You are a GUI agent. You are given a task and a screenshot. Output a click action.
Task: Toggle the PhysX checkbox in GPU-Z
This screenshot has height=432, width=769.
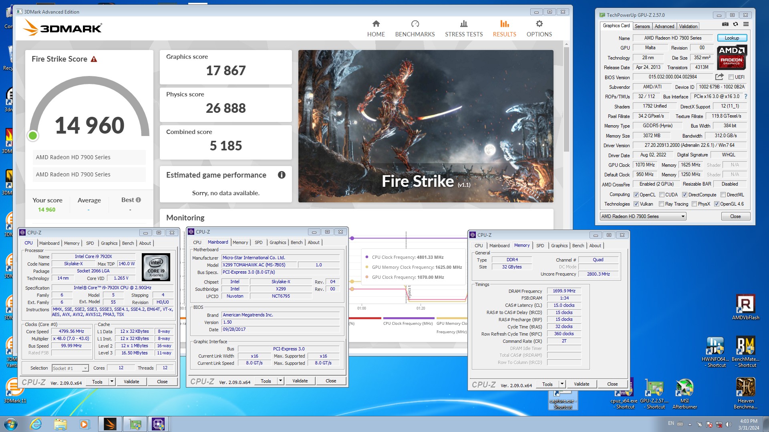coord(694,204)
